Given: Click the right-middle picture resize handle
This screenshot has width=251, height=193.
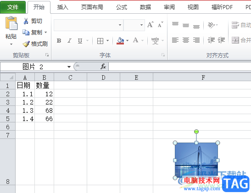Looking at the screenshot, I should [218, 160].
